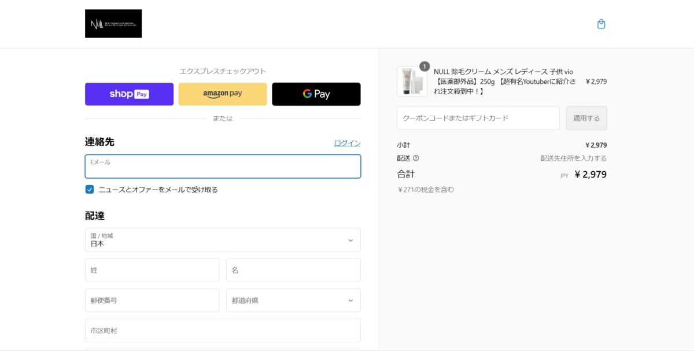Uncheck the news and offers email checkbox
This screenshot has width=694, height=351.
coord(90,190)
